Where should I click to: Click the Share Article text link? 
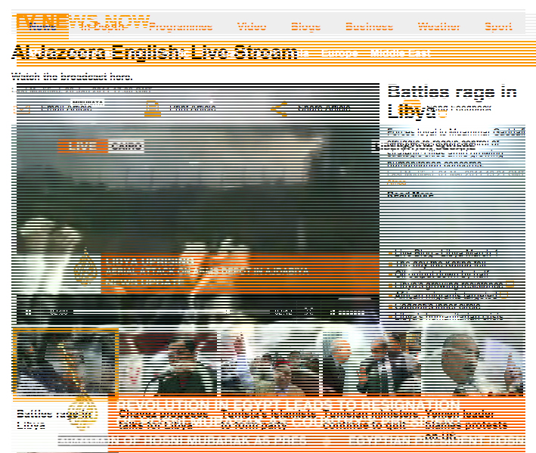pos(324,108)
